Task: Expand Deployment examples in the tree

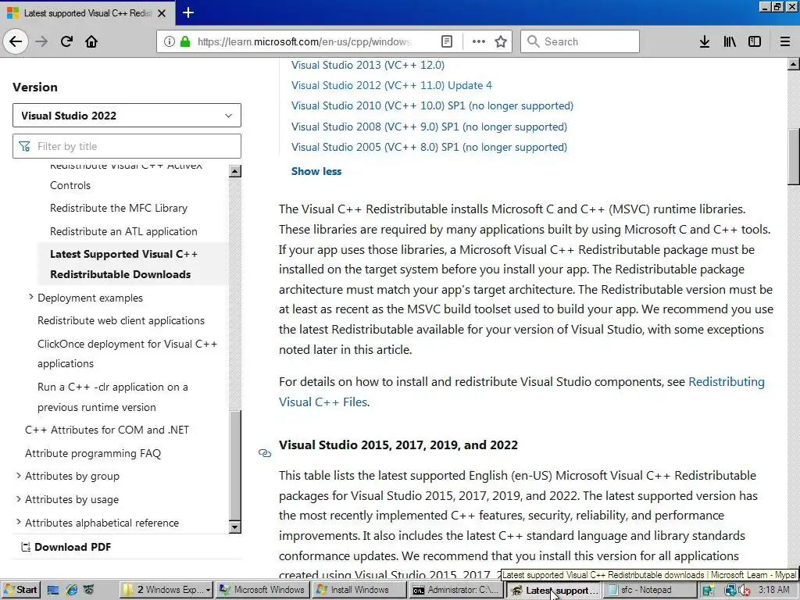Action: (30, 297)
